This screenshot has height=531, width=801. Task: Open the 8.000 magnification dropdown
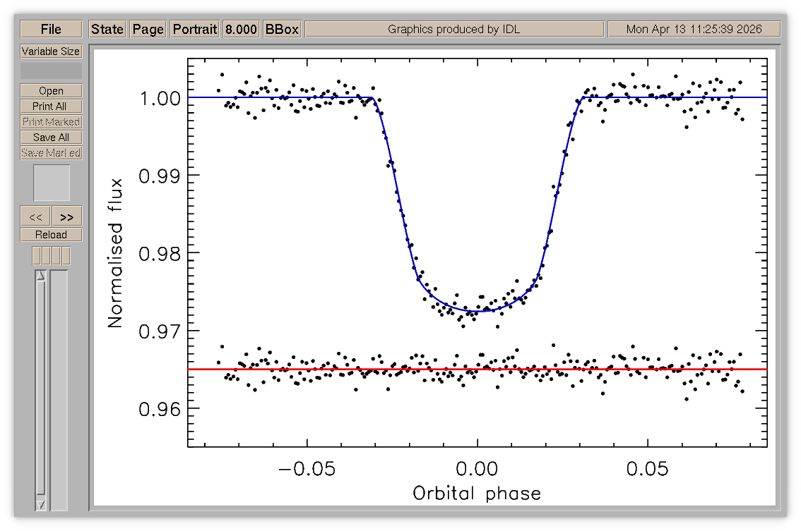pyautogui.click(x=241, y=29)
